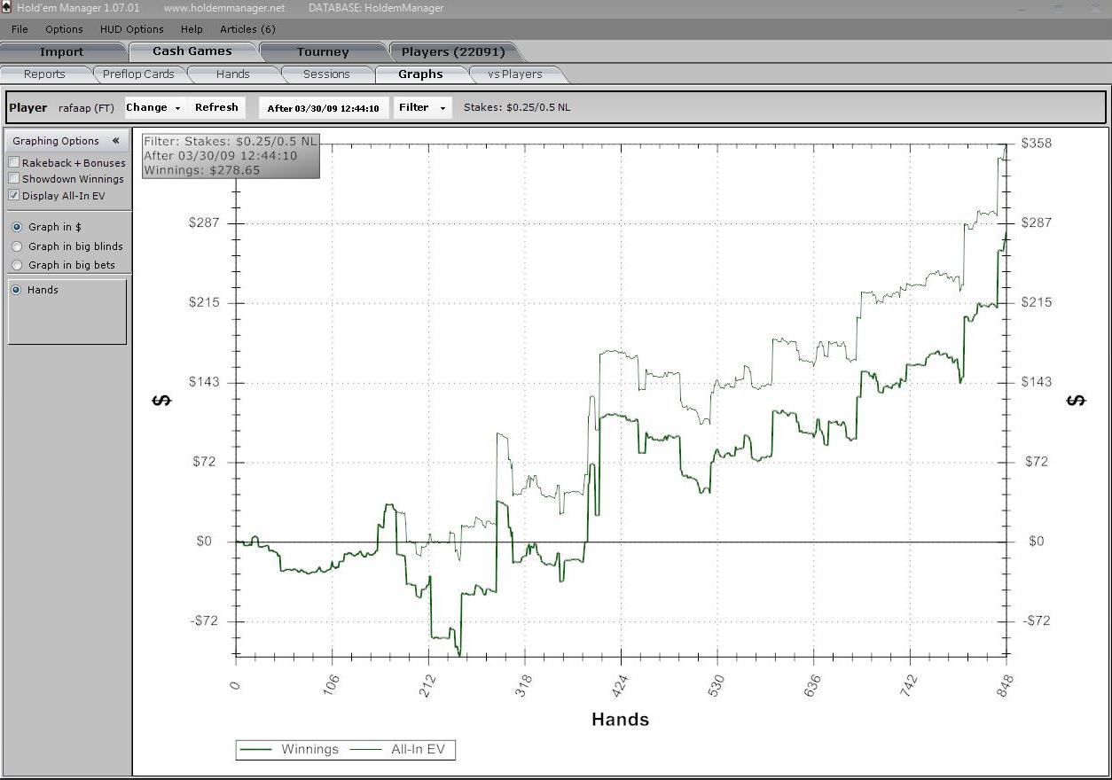Open the Help menu

[x=192, y=29]
